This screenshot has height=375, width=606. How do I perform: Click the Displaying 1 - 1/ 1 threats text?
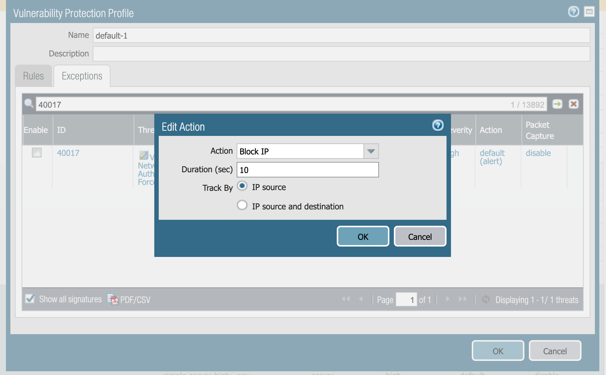[537, 300]
